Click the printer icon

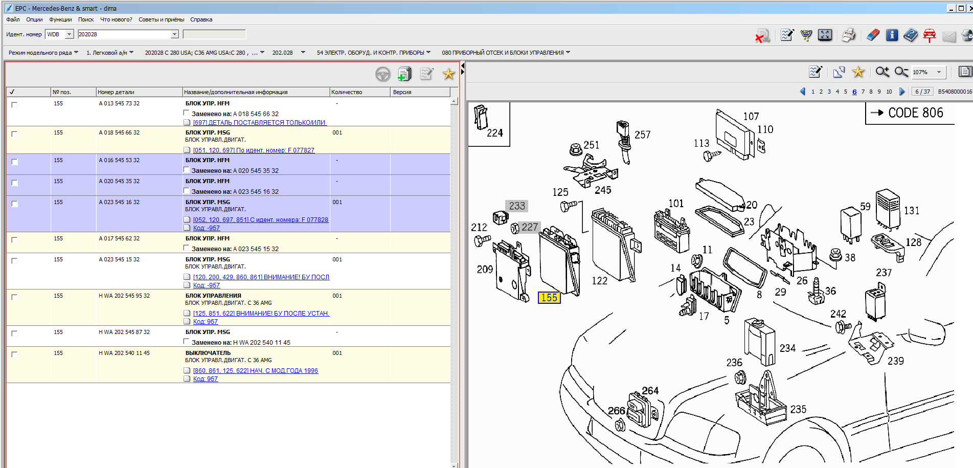click(x=849, y=35)
